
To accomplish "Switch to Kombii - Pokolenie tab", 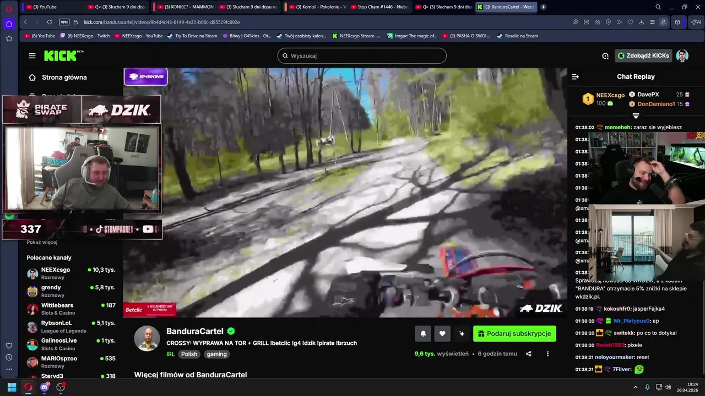I will tap(317, 7).
